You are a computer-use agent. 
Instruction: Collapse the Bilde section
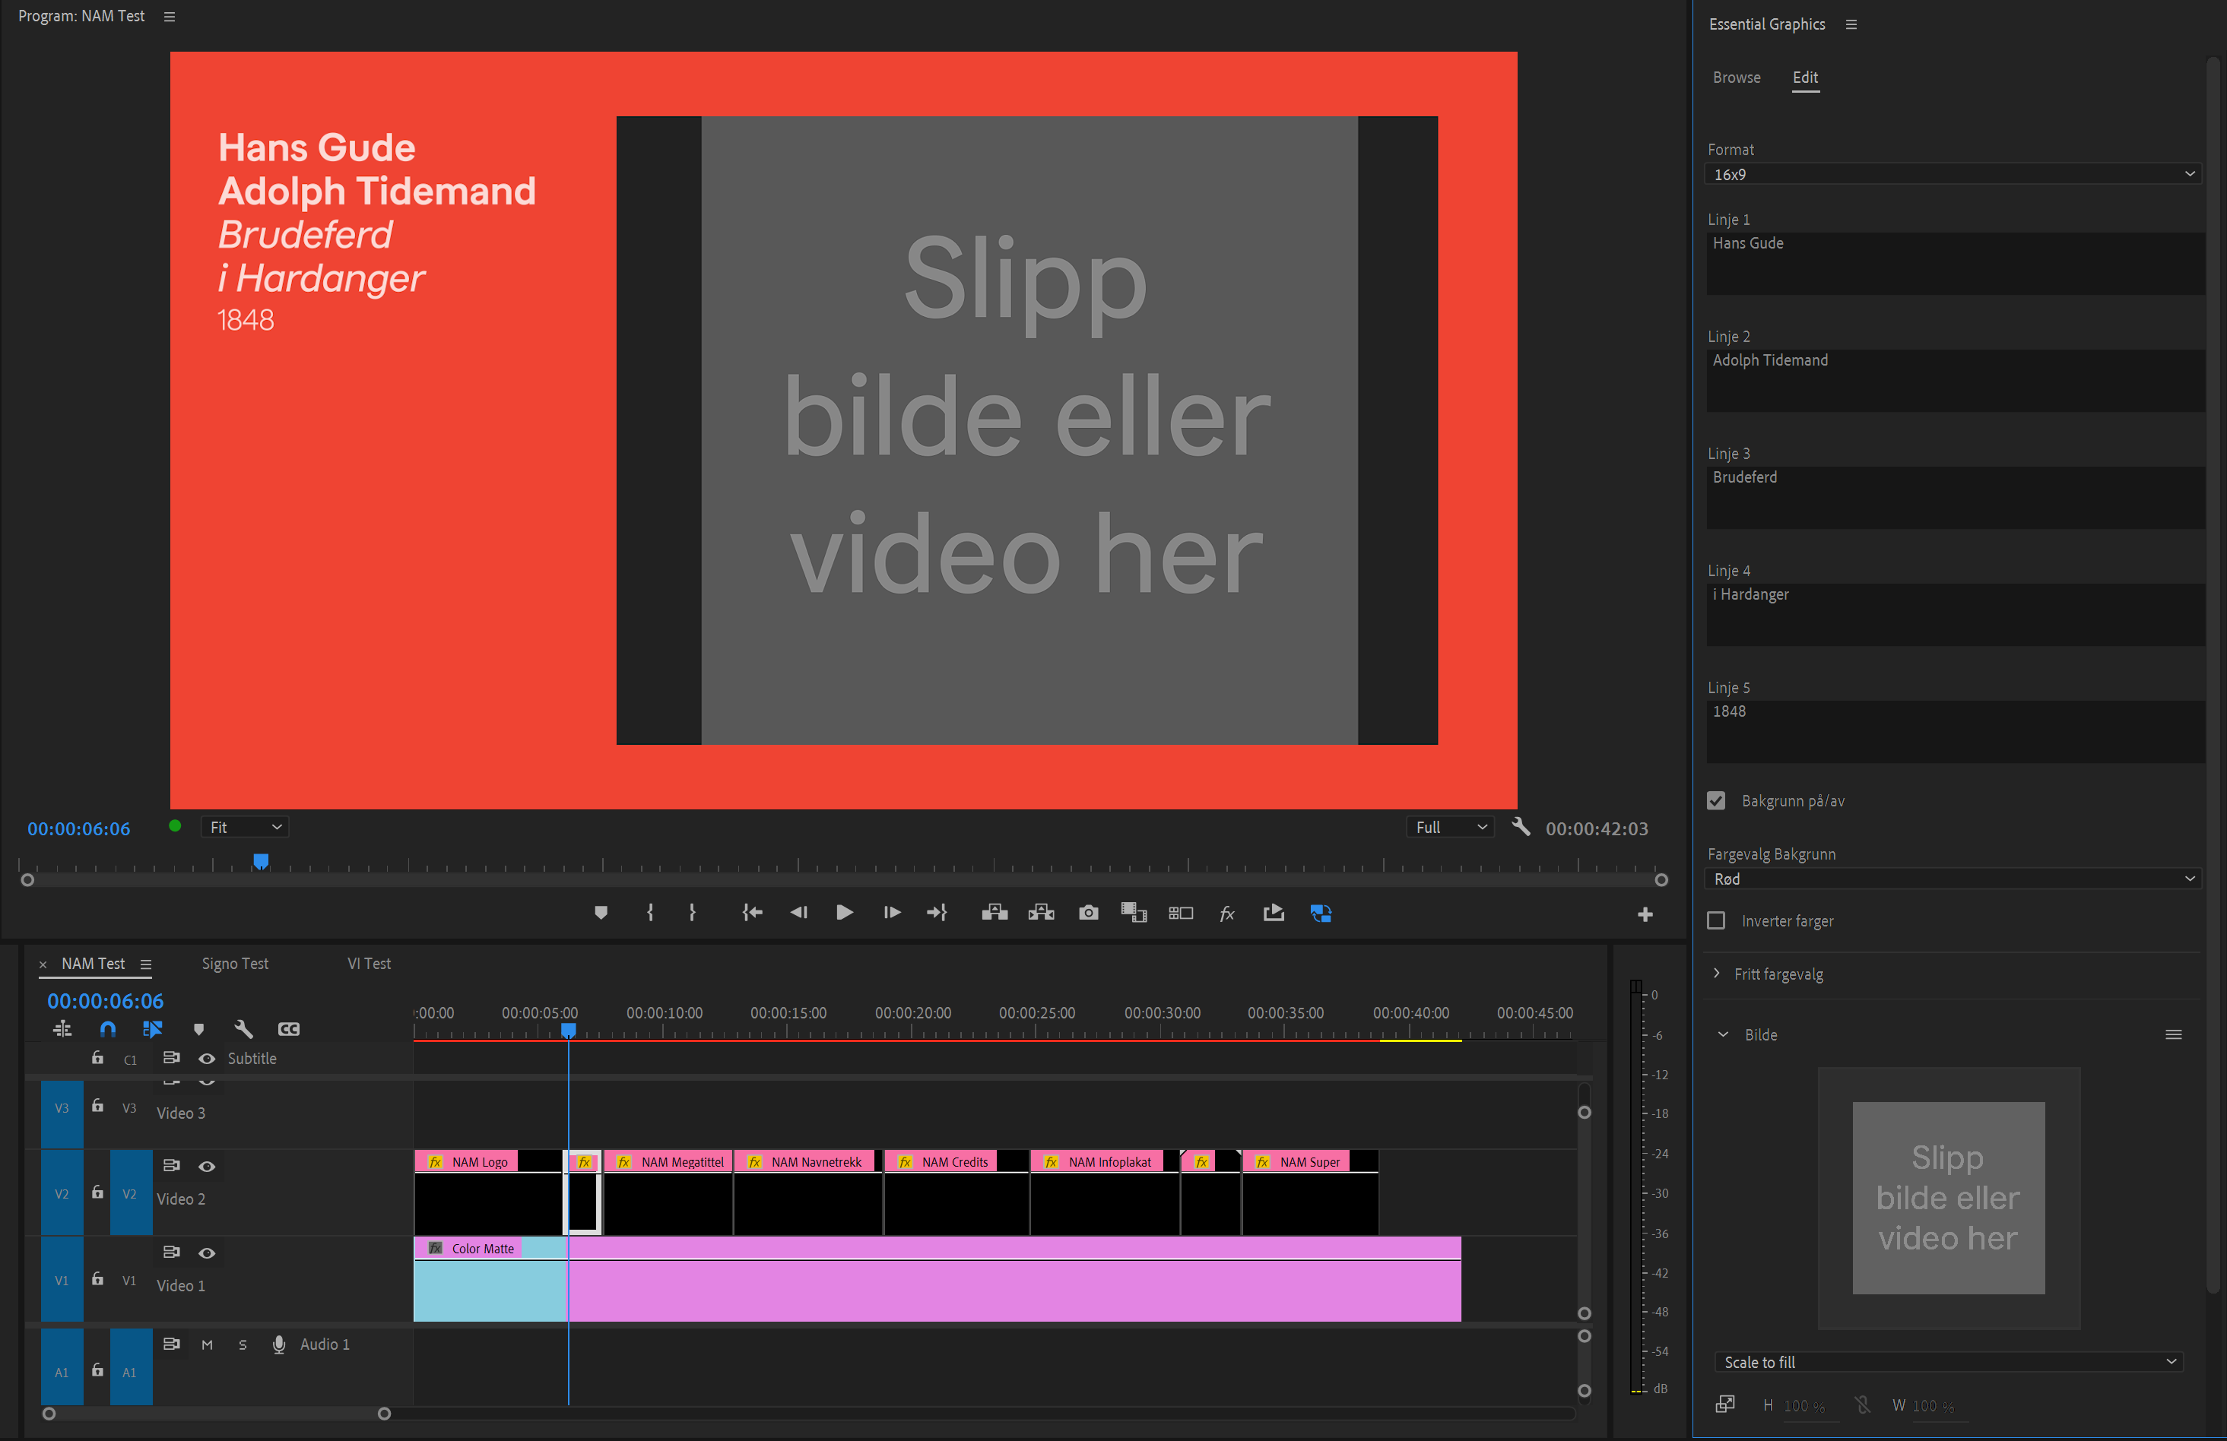coord(1724,1034)
